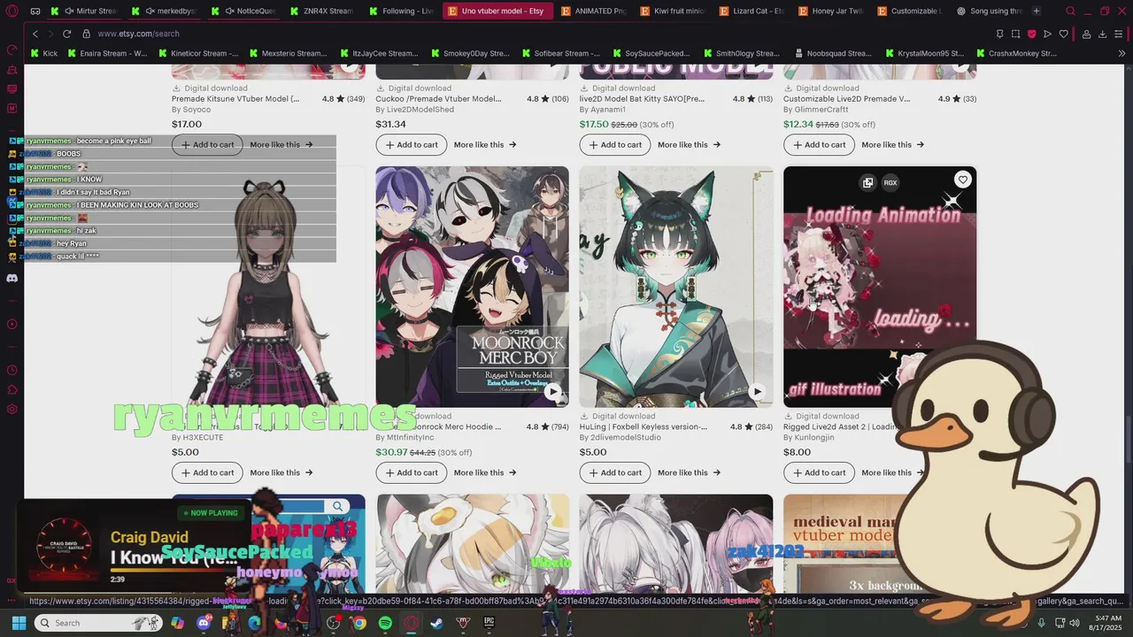1133x637 pixels.
Task: Open the Moonrock Merc Boy product image
Action: 472,287
